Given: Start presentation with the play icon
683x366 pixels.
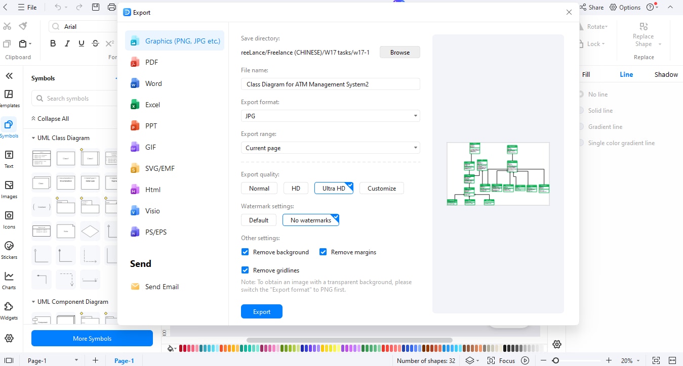Looking at the screenshot, I should (525, 360).
